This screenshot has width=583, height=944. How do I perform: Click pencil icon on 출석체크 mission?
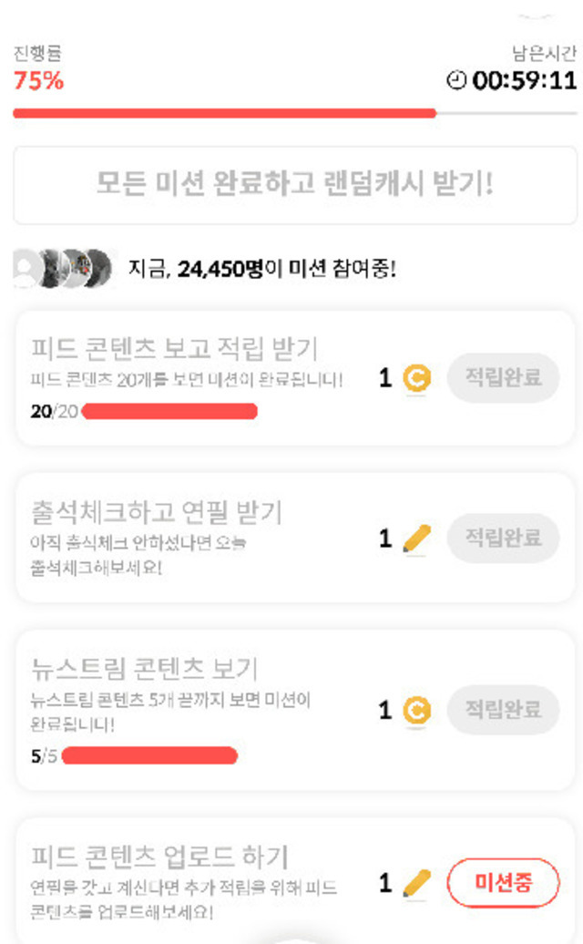416,539
